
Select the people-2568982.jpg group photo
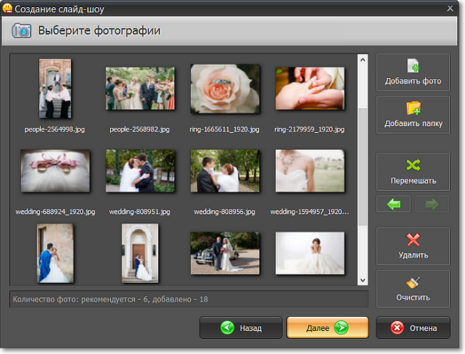139,88
